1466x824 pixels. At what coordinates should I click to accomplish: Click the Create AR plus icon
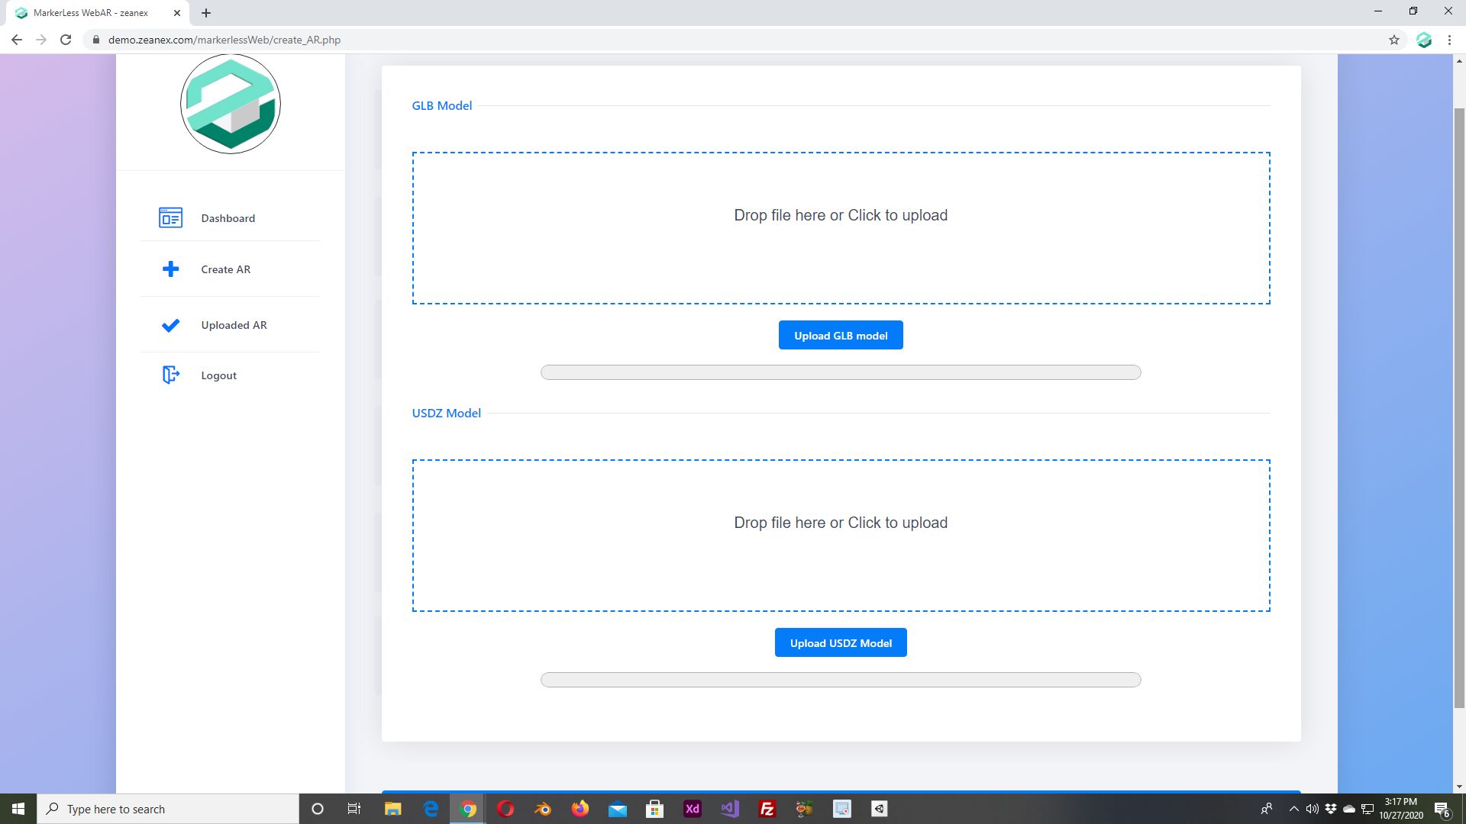tap(171, 269)
